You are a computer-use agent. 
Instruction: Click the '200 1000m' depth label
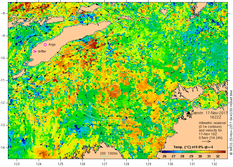click(x=109, y=153)
